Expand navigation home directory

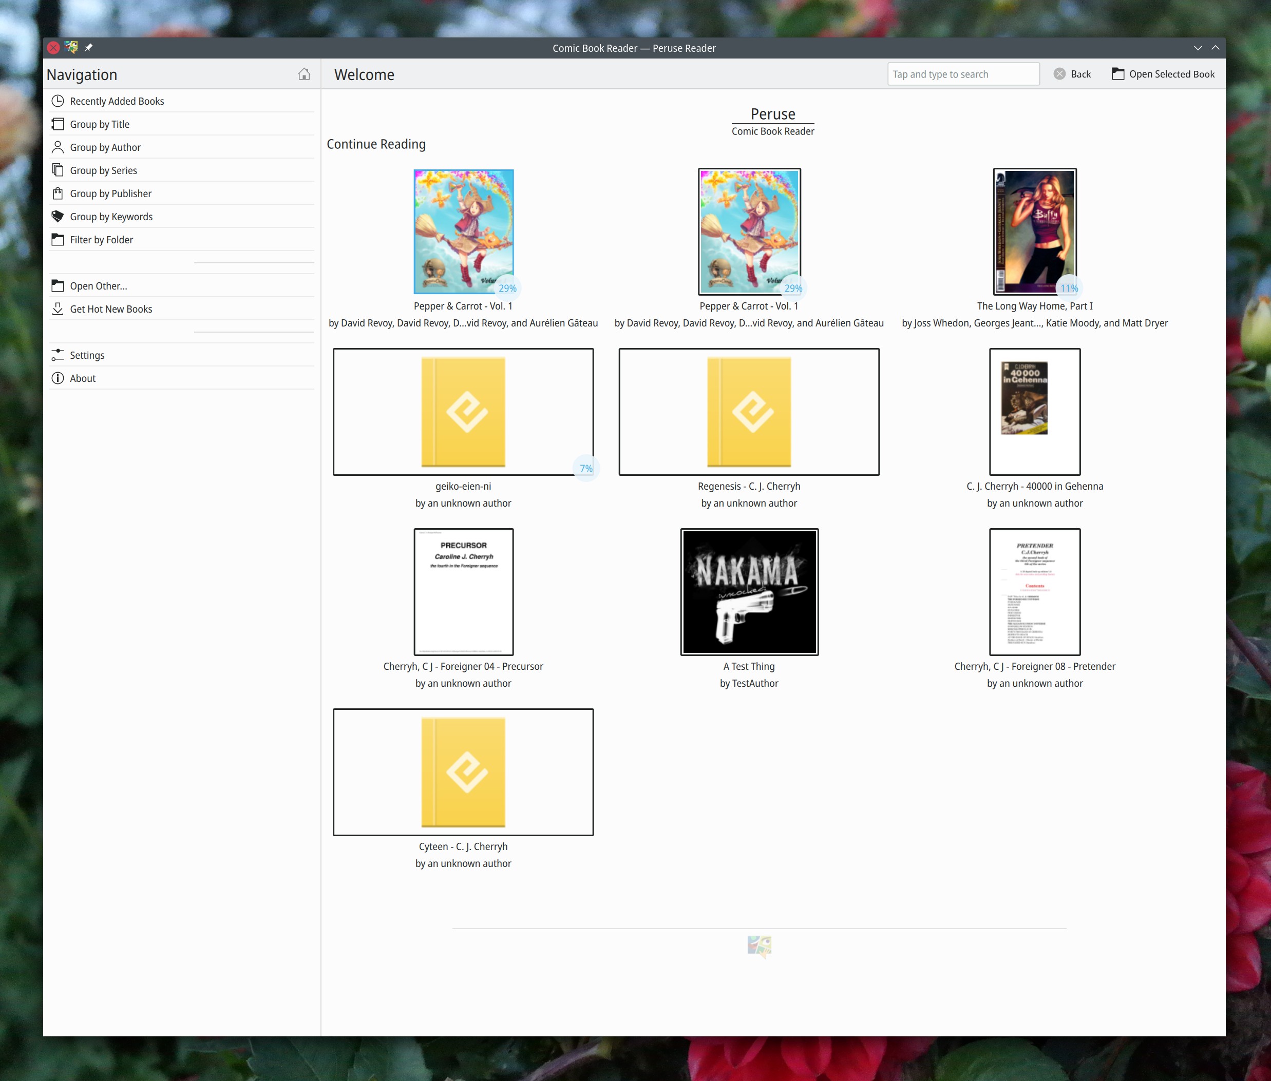(x=303, y=73)
